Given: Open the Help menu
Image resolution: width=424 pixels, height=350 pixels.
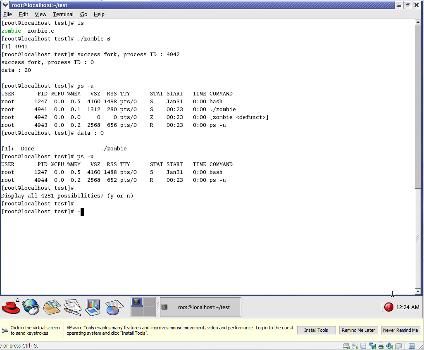Looking at the screenshot, I should [x=99, y=14].
